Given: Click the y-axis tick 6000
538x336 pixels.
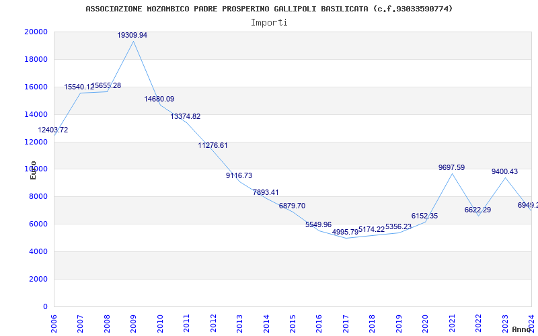Looking at the screenshot, I should (38, 224).
